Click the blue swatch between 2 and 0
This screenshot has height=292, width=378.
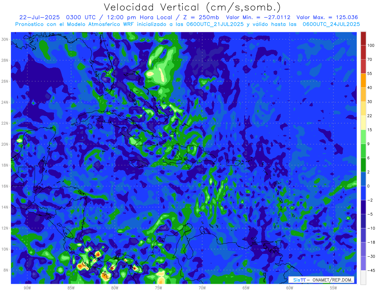(363, 179)
